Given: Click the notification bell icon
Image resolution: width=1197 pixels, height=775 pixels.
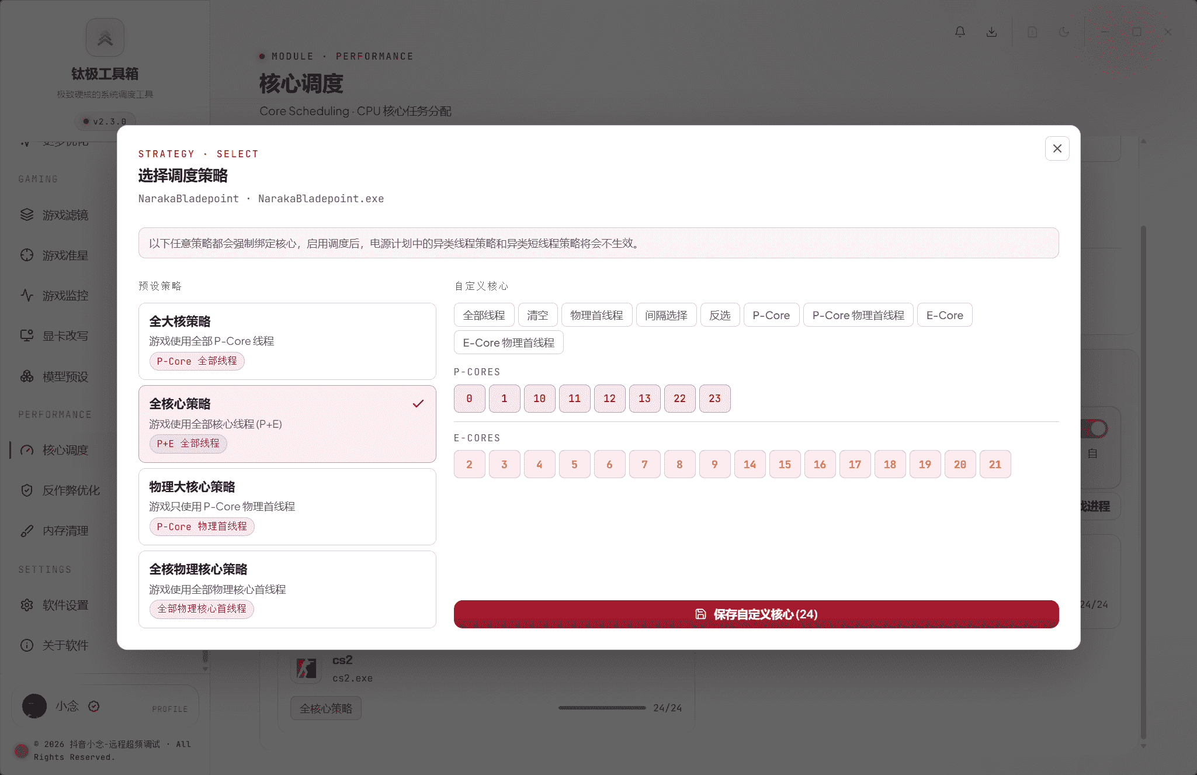Looking at the screenshot, I should [x=960, y=32].
